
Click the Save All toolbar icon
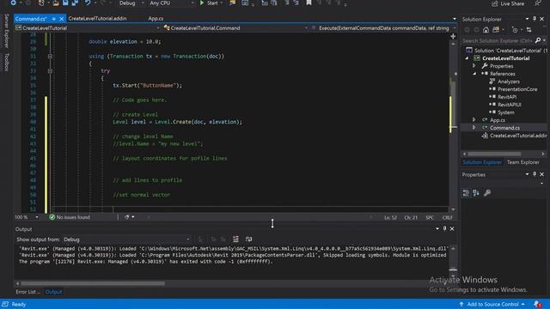(x=75, y=3)
